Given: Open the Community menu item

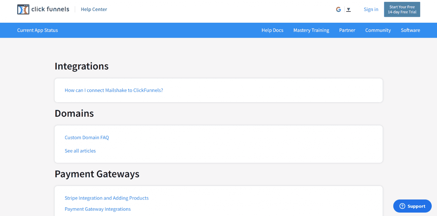Looking at the screenshot, I should click(x=378, y=30).
